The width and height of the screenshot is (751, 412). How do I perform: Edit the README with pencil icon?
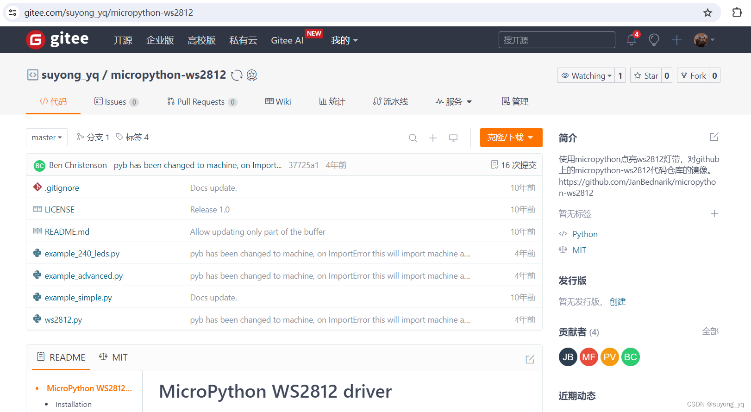point(530,359)
